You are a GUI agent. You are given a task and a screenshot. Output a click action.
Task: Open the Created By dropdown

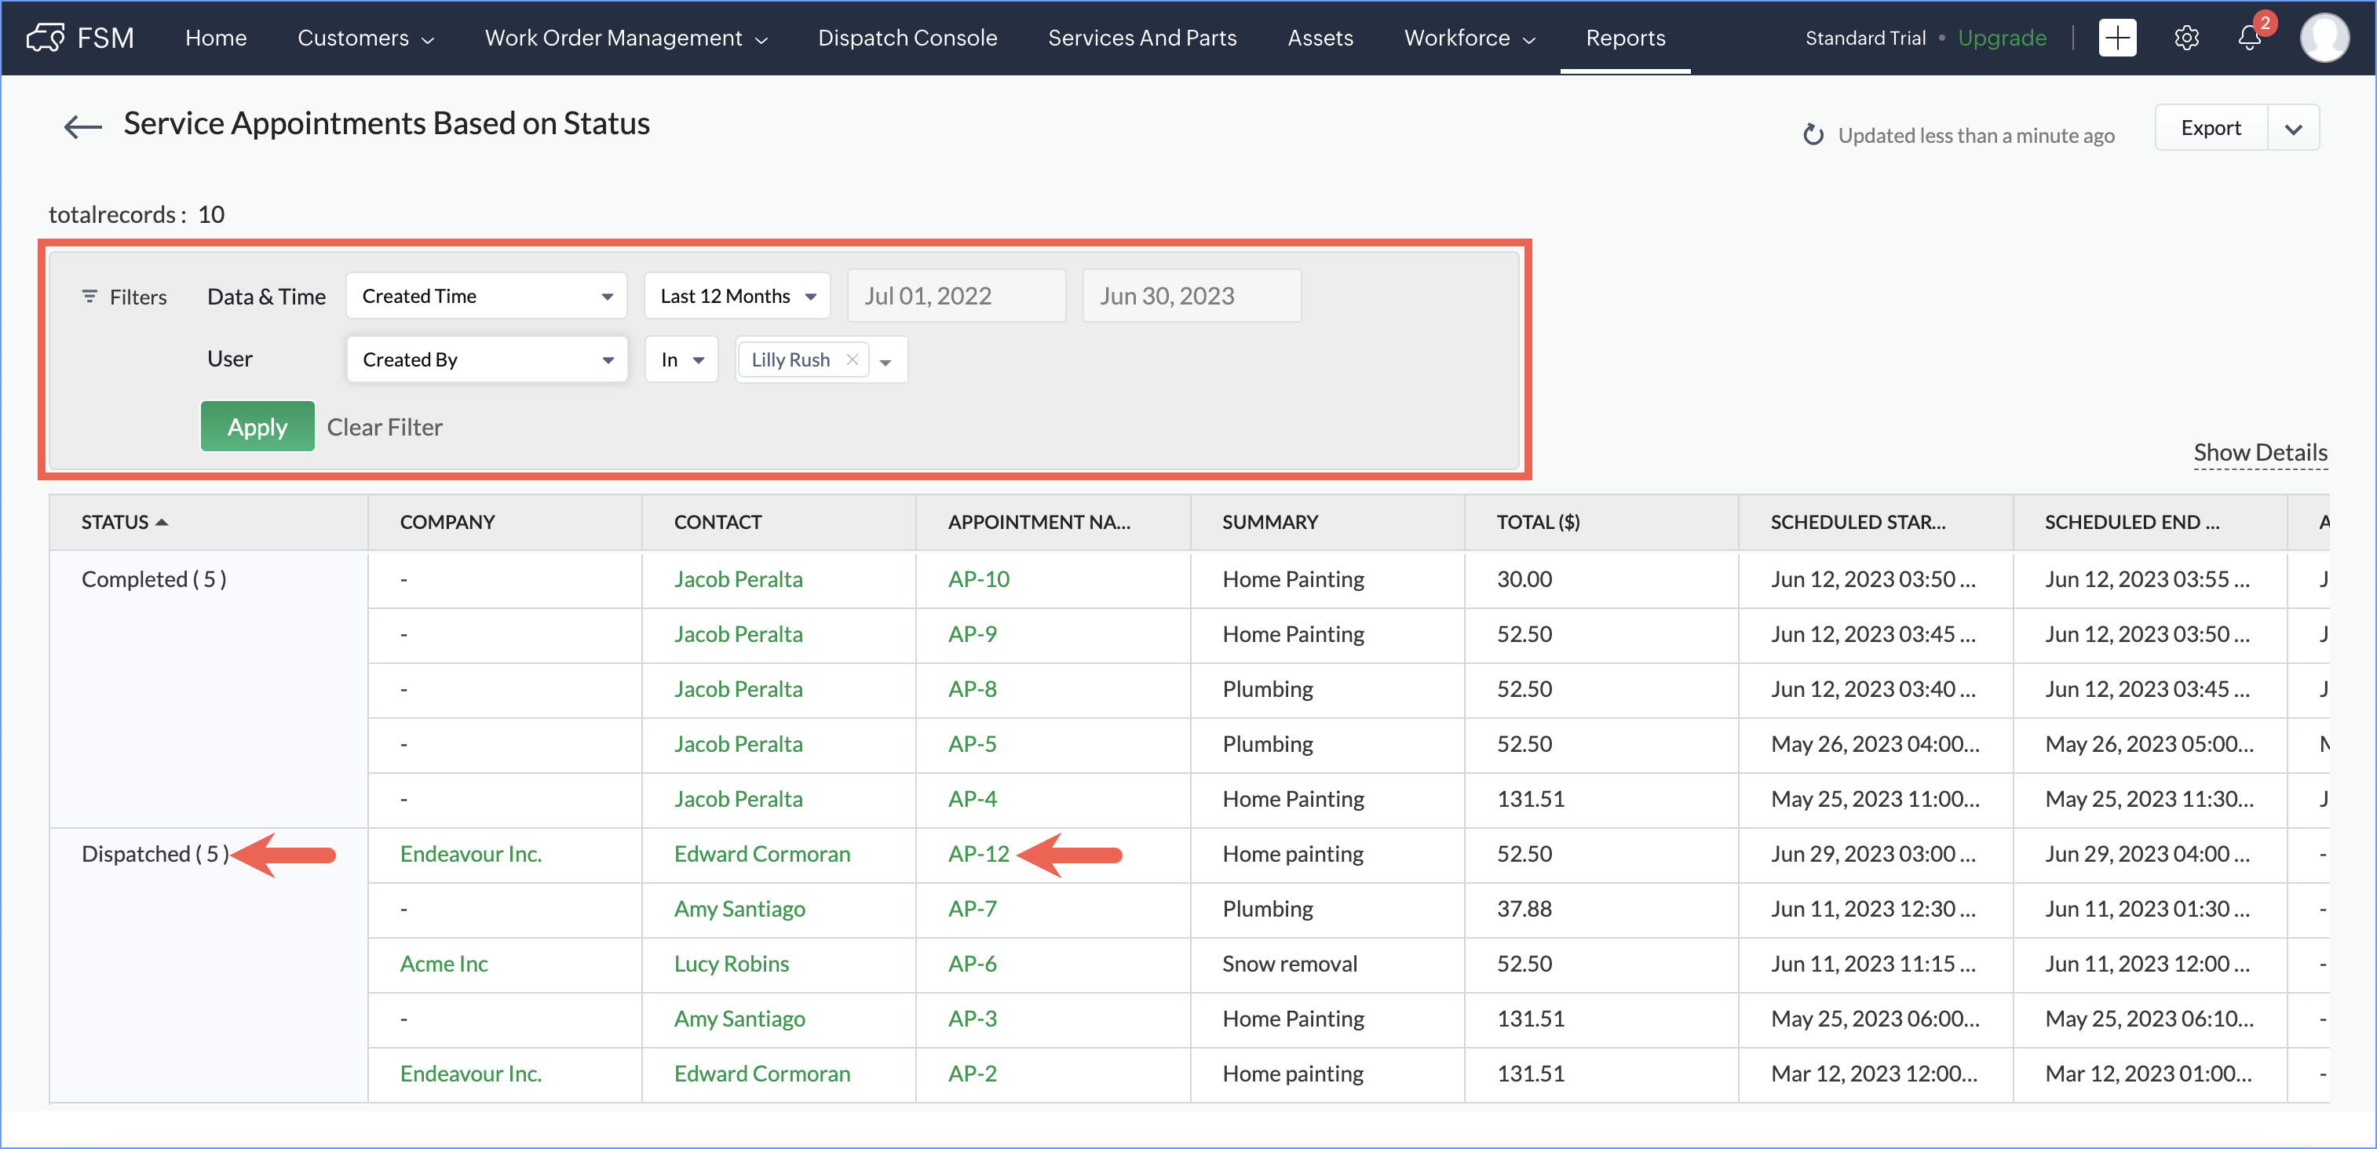pos(486,360)
